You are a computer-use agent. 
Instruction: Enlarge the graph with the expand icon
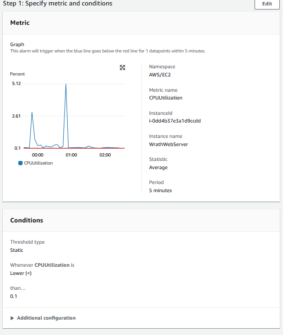point(122,67)
